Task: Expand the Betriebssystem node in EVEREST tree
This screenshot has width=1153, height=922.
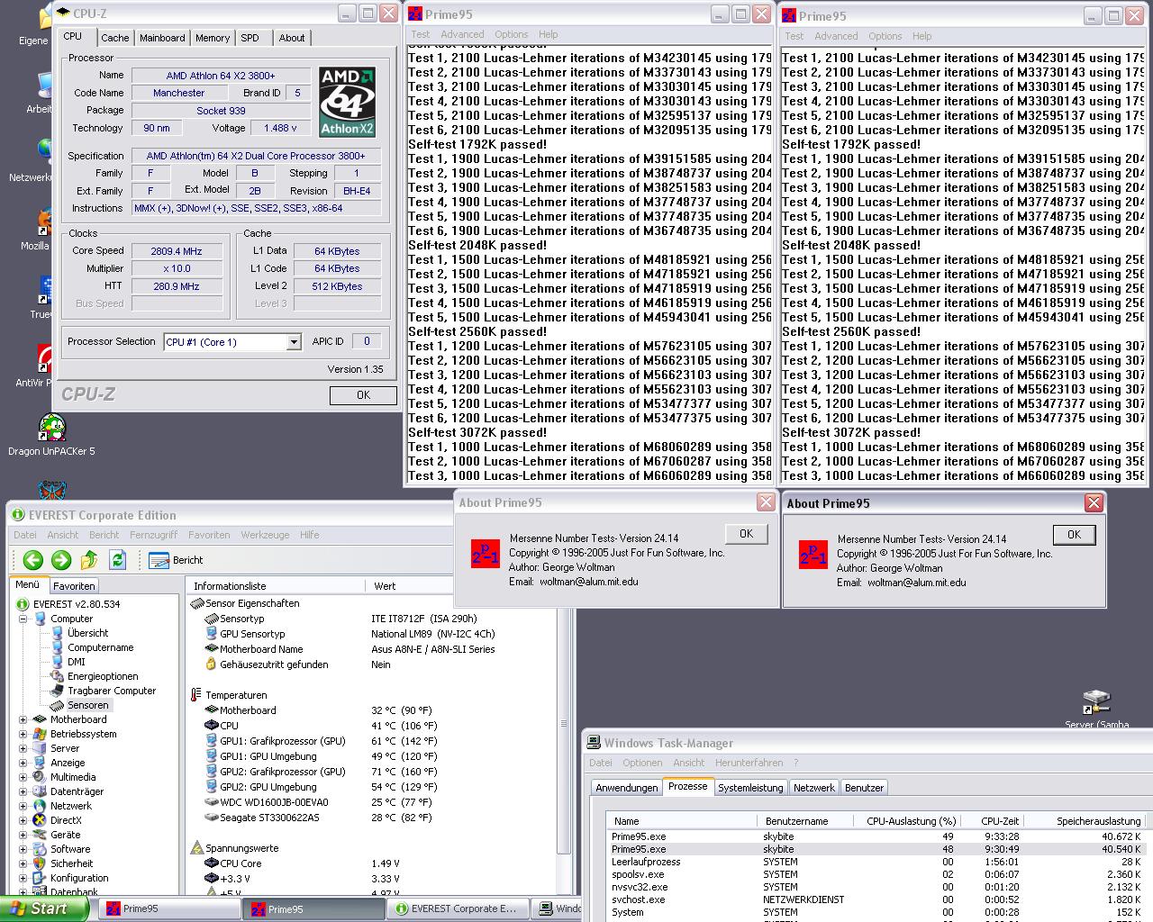Action: pyautogui.click(x=23, y=734)
